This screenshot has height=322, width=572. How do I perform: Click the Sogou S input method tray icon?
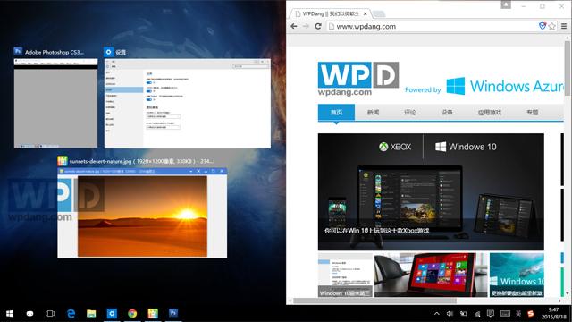[x=531, y=314]
